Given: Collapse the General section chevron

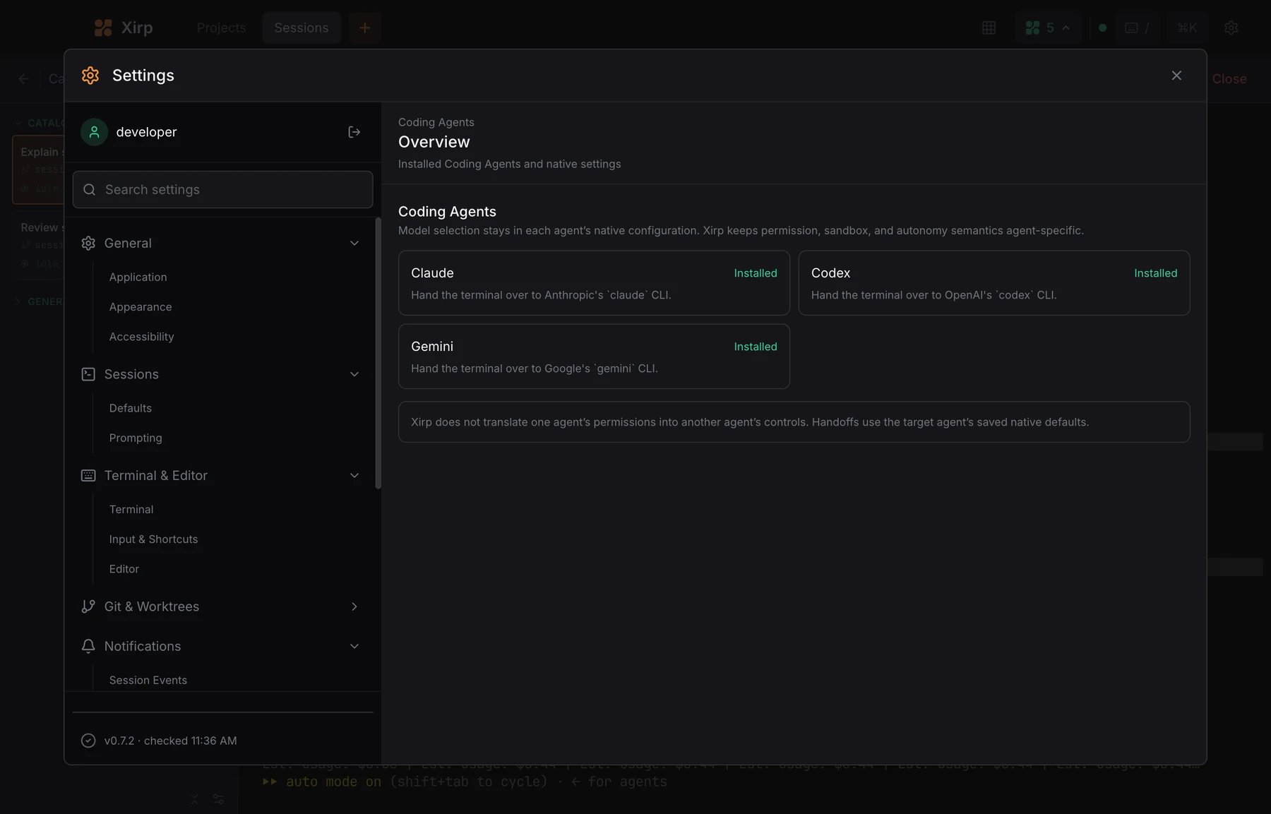Looking at the screenshot, I should (x=354, y=243).
